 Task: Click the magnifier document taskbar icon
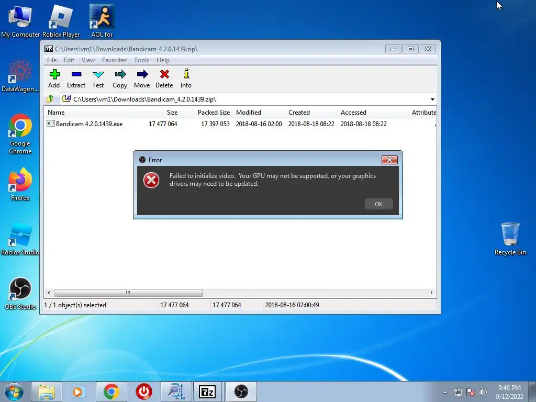[x=176, y=392]
